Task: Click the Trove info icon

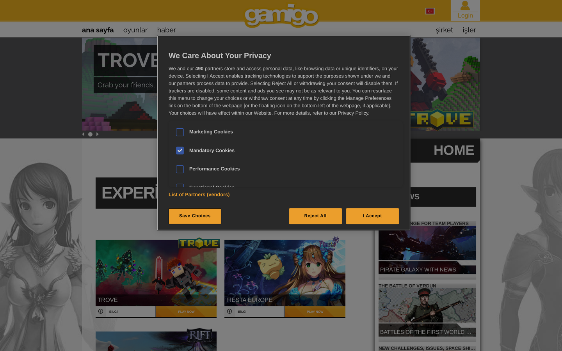Action: point(101,311)
